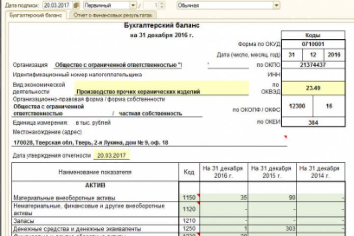
Task: Click the OKOPF code 12300
Action: coord(297,106)
